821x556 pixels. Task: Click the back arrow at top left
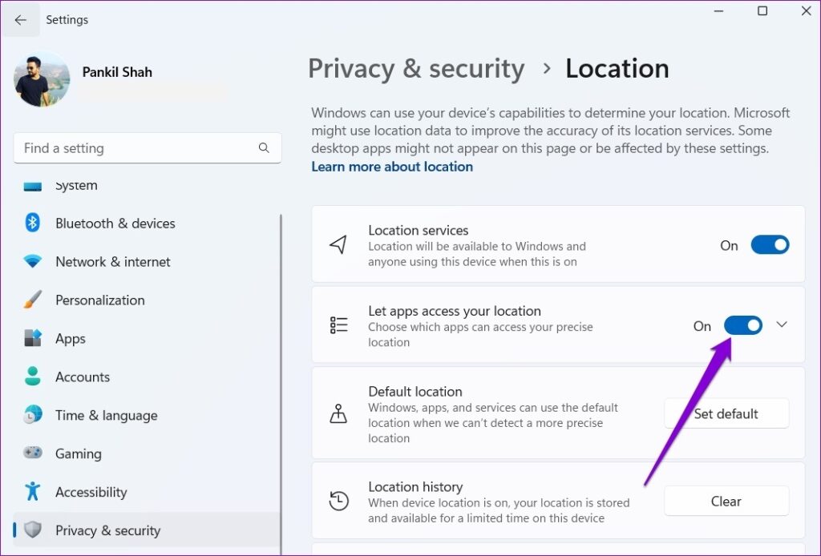point(21,19)
